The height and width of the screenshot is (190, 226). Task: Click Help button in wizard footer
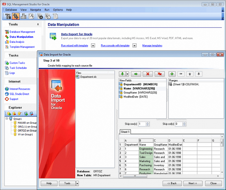(x=49, y=183)
